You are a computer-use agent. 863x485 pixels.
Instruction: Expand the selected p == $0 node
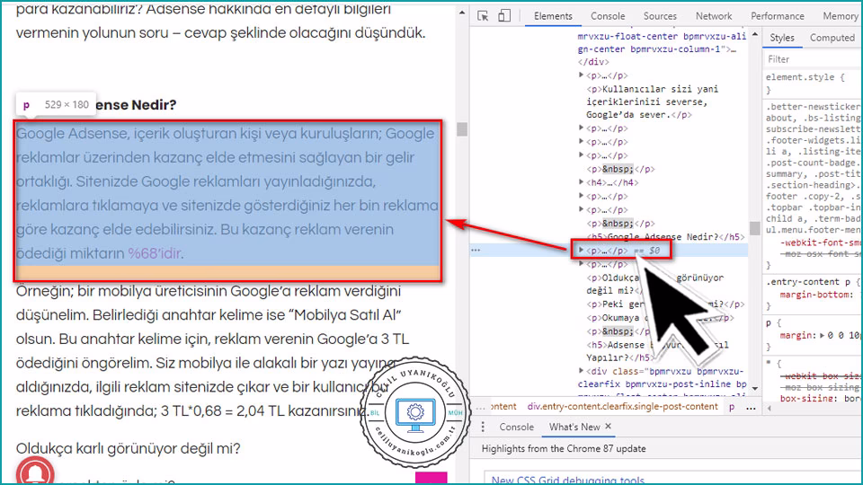pyautogui.click(x=582, y=250)
